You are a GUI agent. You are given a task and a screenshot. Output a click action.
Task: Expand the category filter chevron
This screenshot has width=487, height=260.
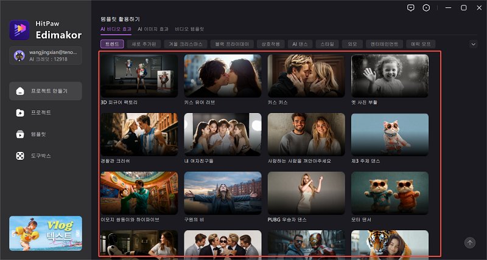coord(474,44)
